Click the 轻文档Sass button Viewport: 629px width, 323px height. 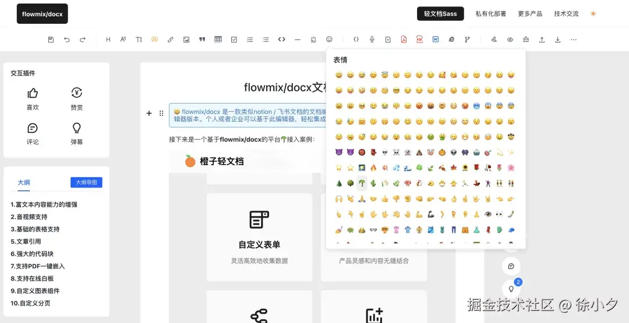[440, 13]
